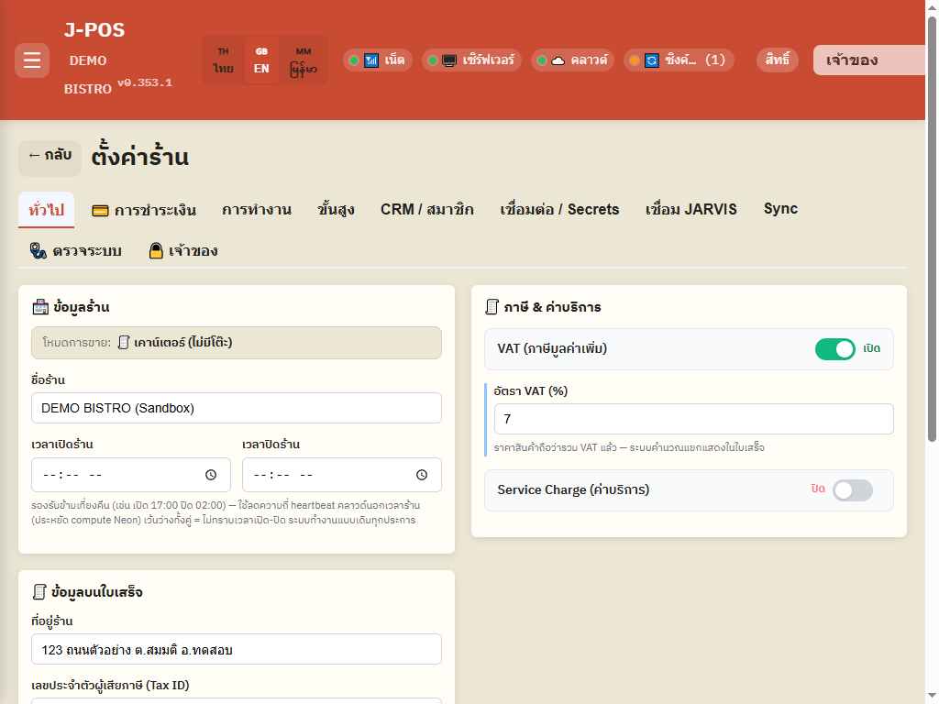Image resolution: width=939 pixels, height=704 pixels.
Task: Turn off the VAT toggle
Action: coord(834,349)
